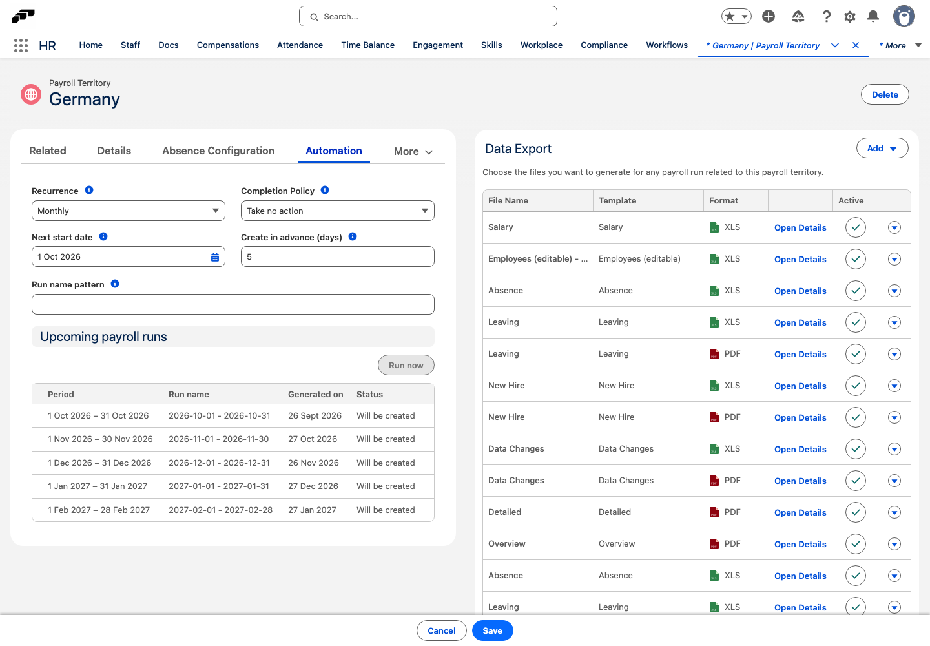Click the Payroll Territory globe icon
The height and width of the screenshot is (646, 930).
tap(31, 94)
